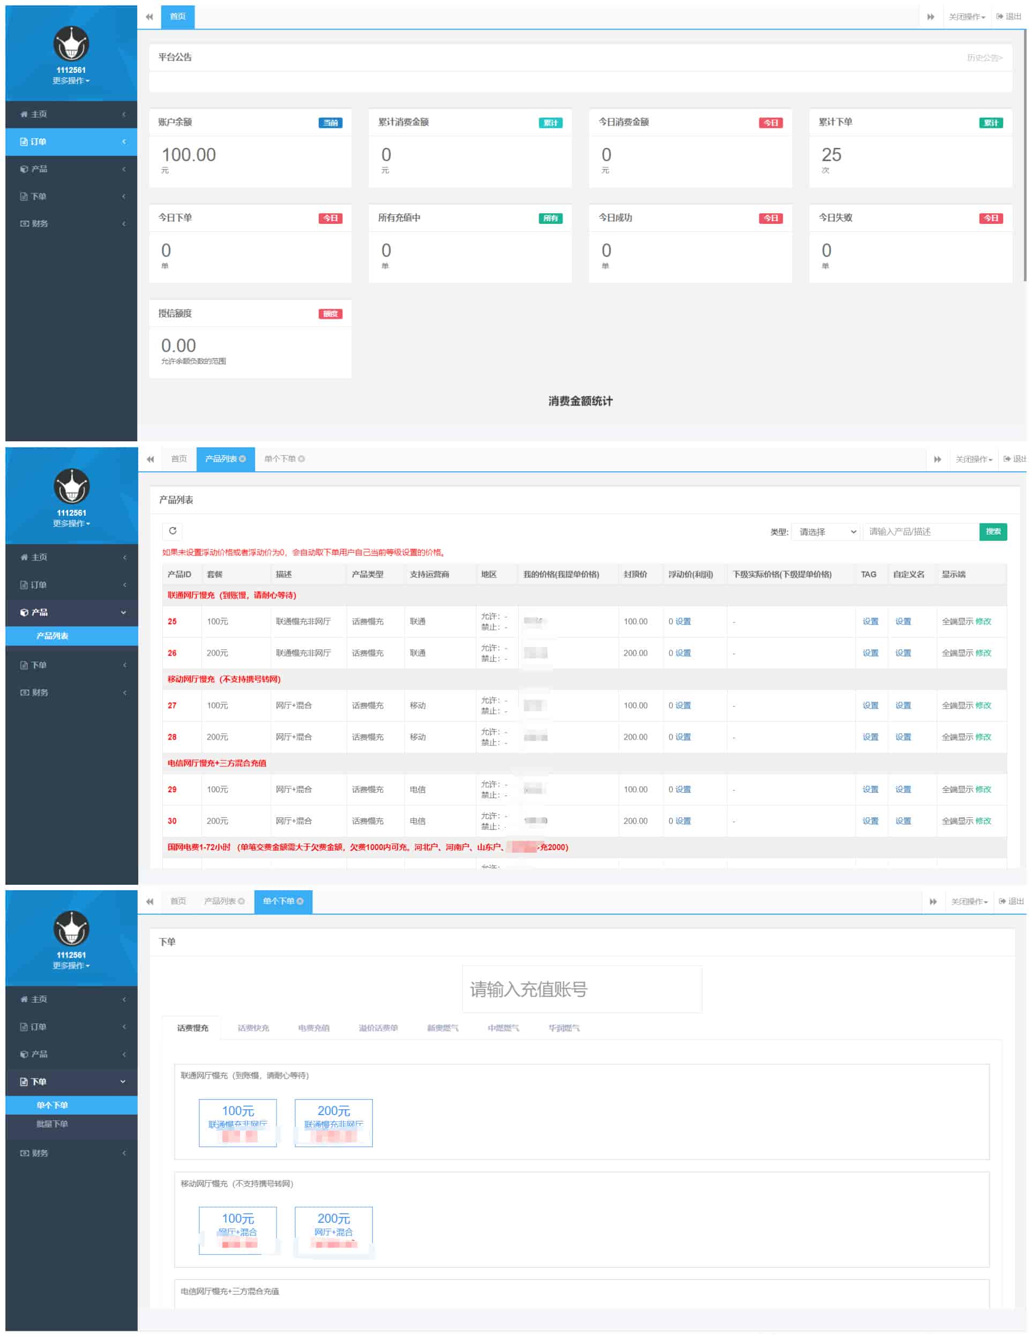Click the 请输入产品/描述 search field
This screenshot has width=1032, height=1339.
click(x=920, y=531)
